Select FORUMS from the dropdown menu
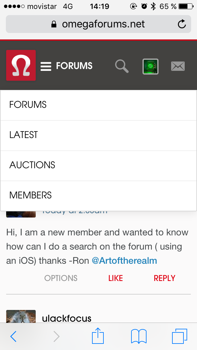Screen dimensions: 197x350 (28, 105)
